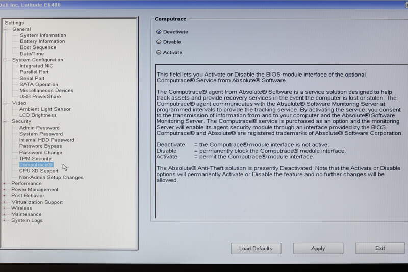Select USB PowerShare option
The height and width of the screenshot is (272, 408).
click(x=40, y=97)
